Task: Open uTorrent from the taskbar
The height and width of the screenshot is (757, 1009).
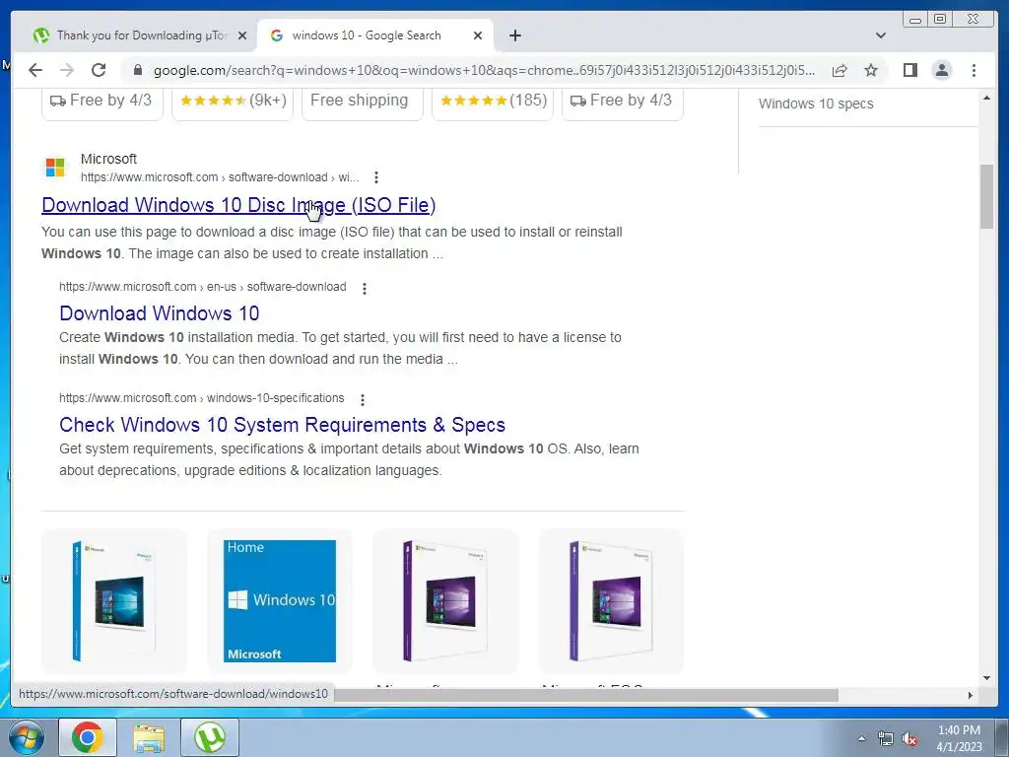Action: coord(210,737)
